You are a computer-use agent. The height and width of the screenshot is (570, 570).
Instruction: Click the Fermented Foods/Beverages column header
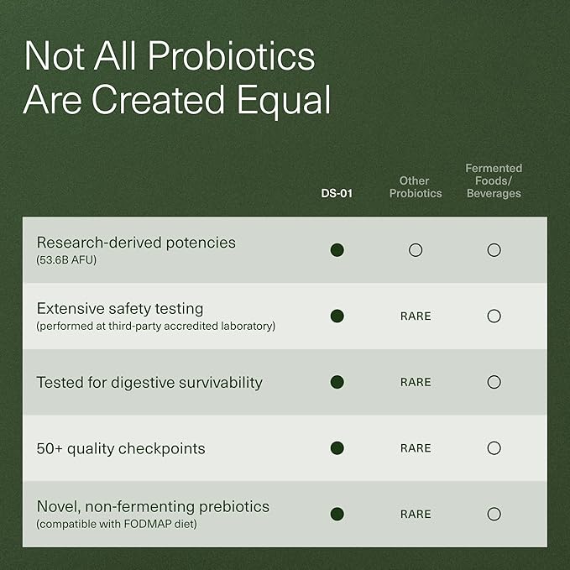point(494,180)
